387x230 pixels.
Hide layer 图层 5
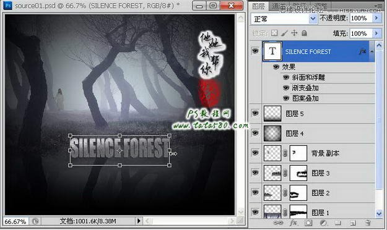tap(256, 113)
